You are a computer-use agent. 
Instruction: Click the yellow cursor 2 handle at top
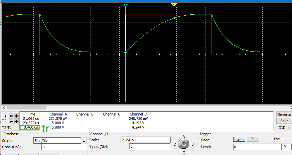pyautogui.click(x=174, y=4)
